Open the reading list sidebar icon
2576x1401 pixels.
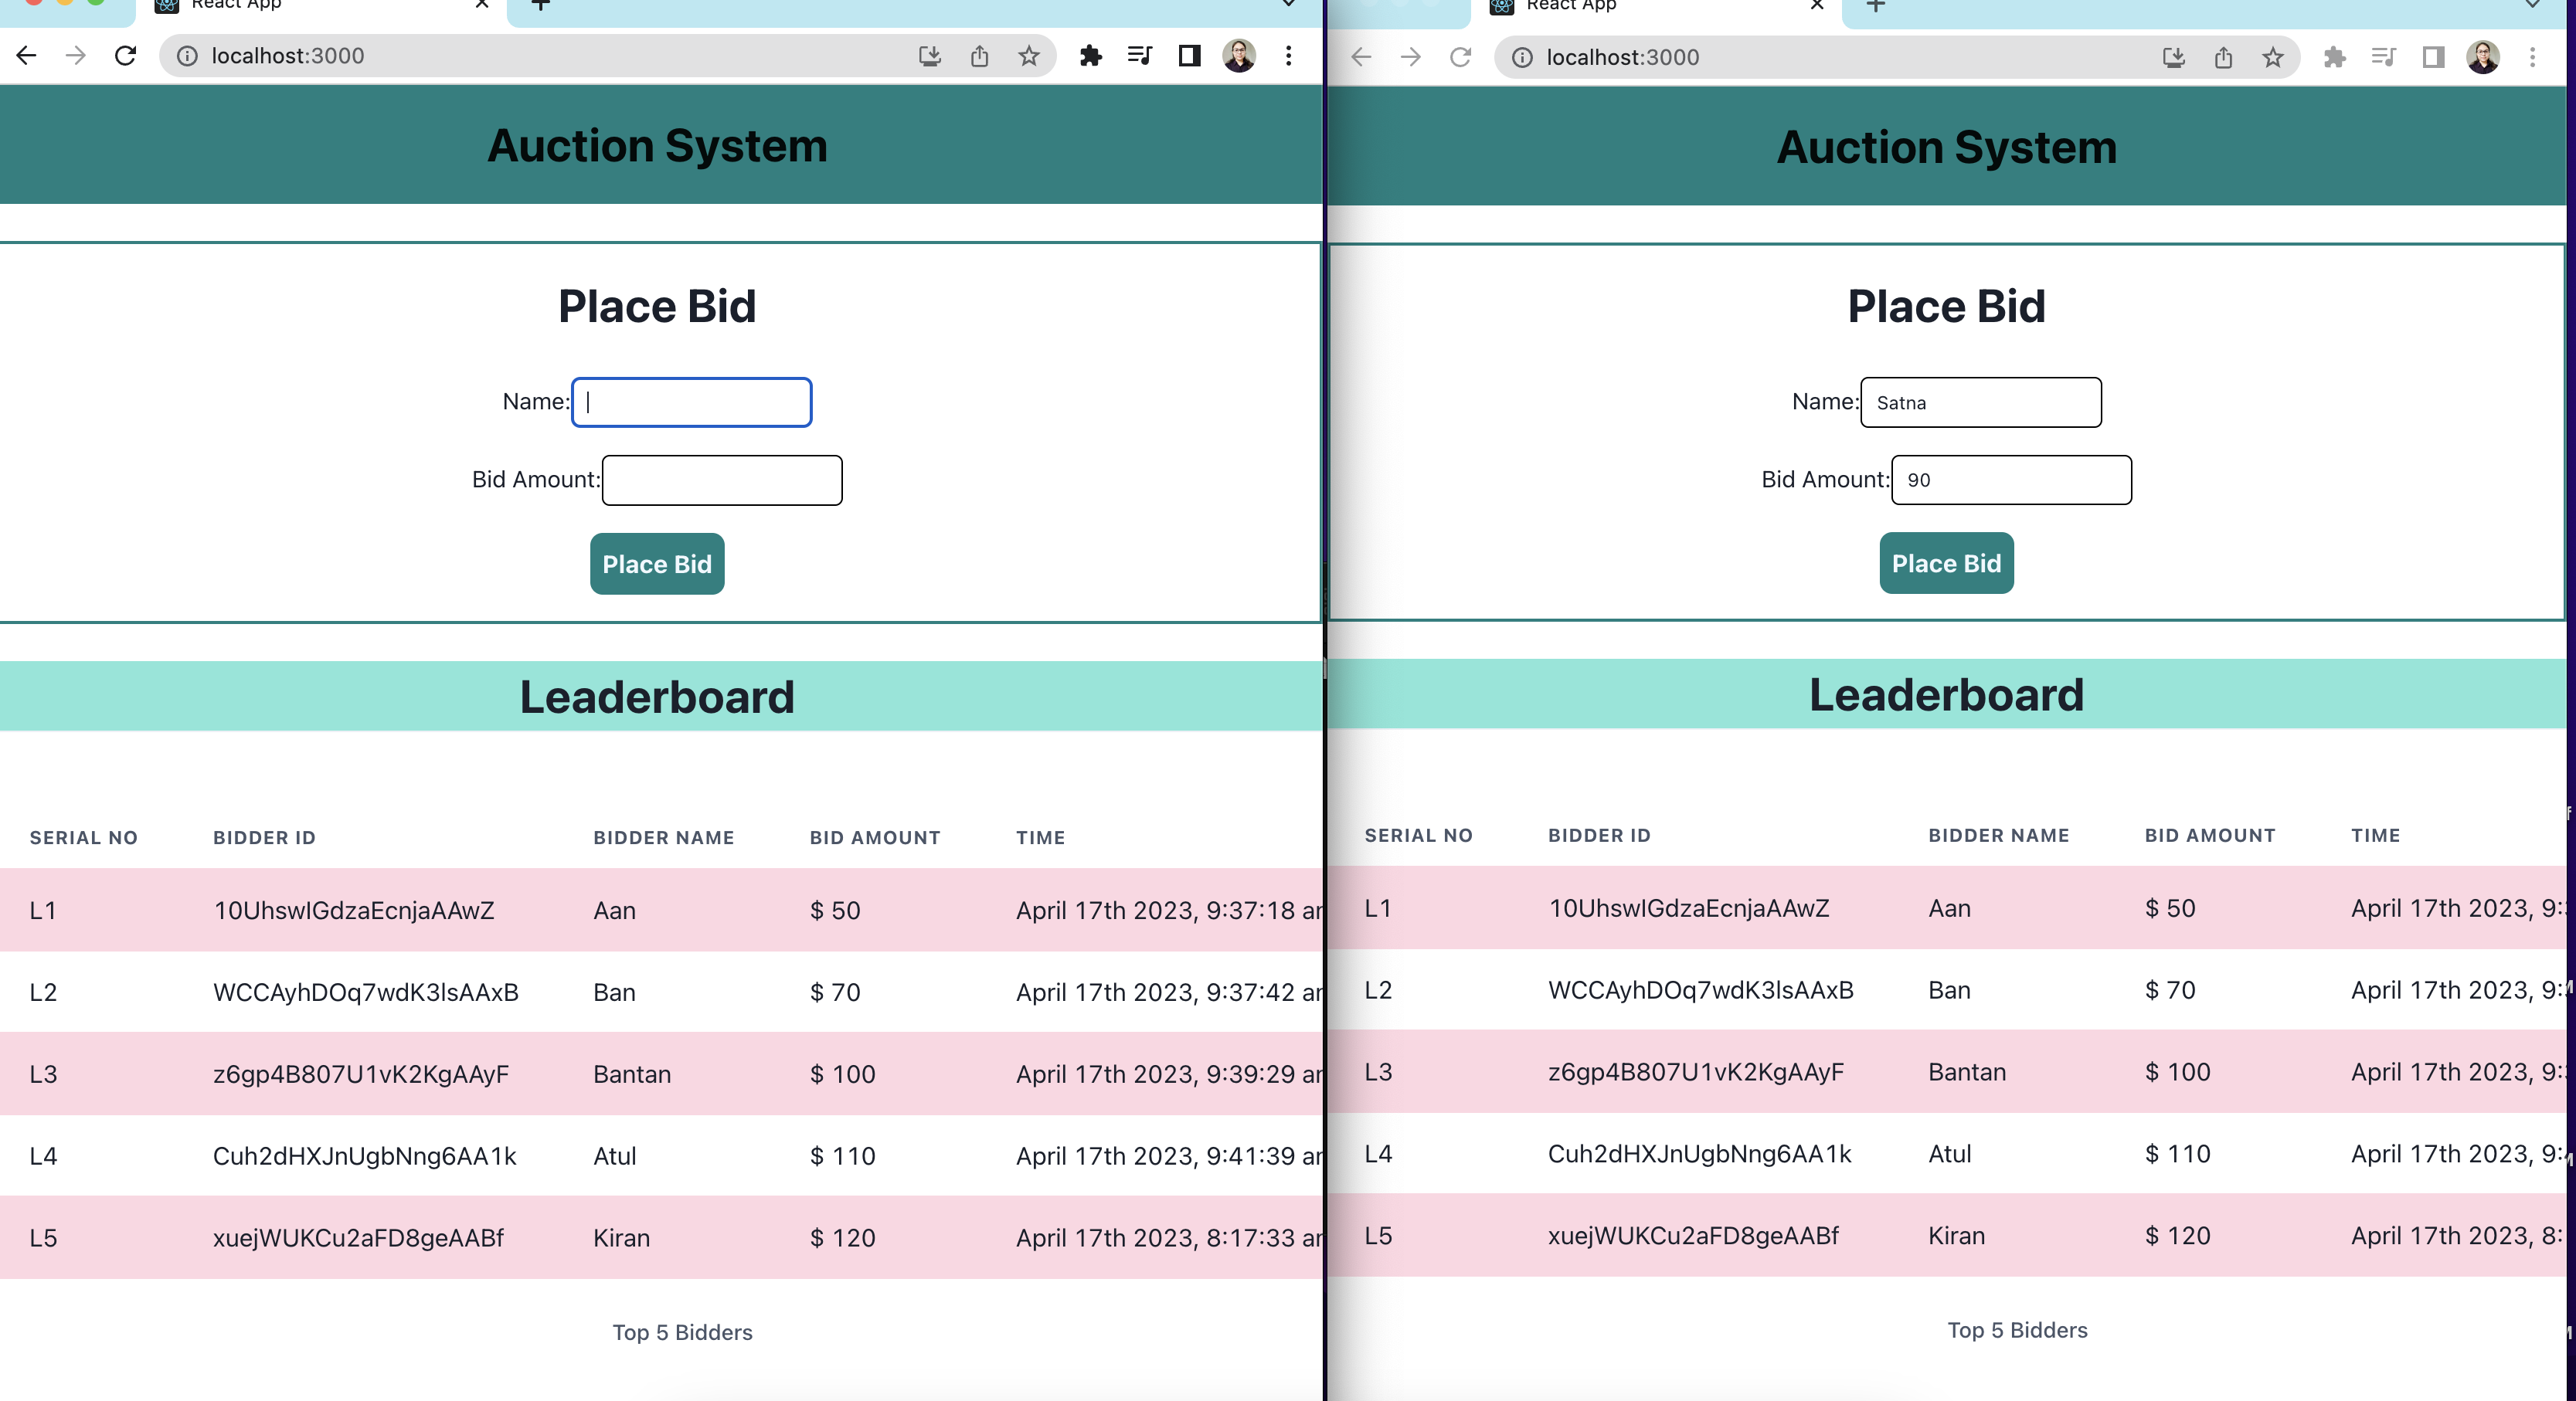pyautogui.click(x=1139, y=56)
